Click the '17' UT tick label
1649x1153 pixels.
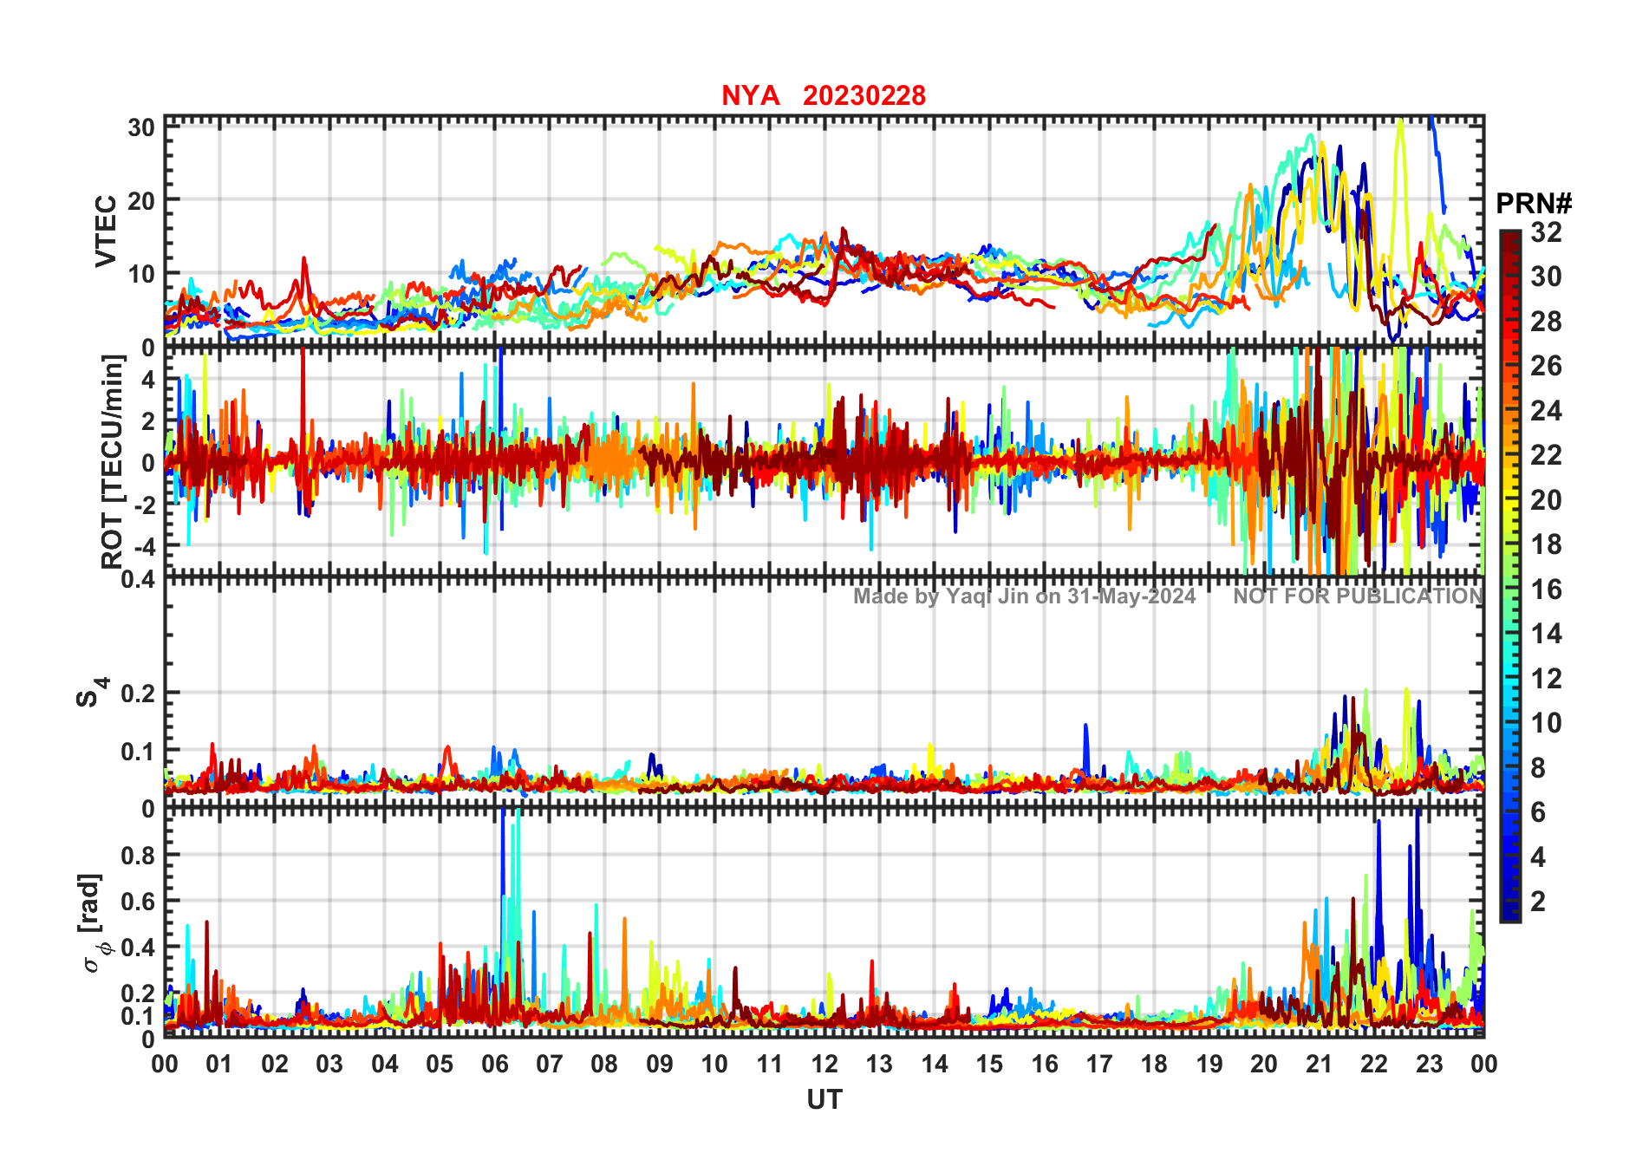click(1099, 1065)
